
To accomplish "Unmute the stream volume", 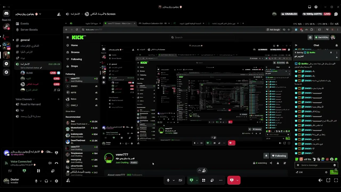I will click(320, 181).
